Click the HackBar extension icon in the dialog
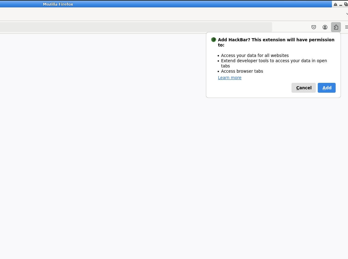The image size is (348, 259). click(x=213, y=39)
